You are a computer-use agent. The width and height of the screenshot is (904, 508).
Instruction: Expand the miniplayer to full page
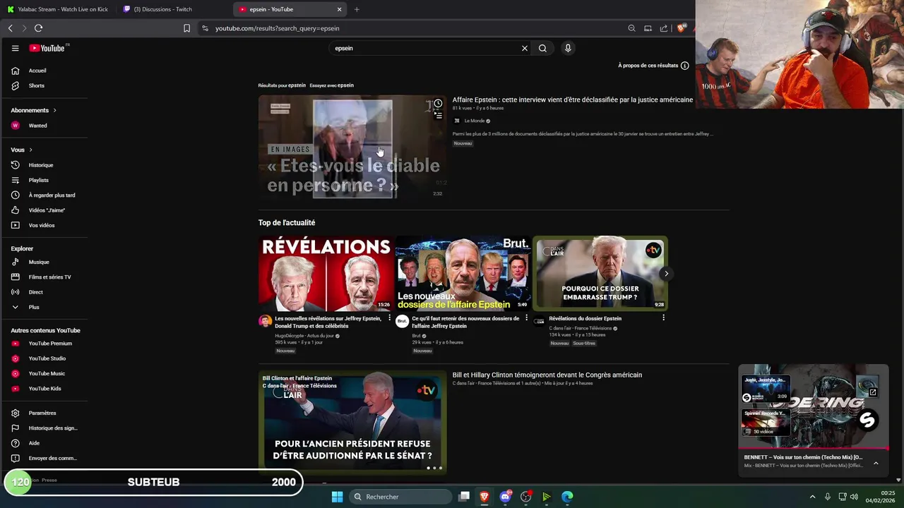click(x=873, y=392)
